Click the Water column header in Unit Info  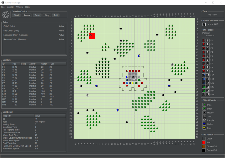click(x=44, y=64)
